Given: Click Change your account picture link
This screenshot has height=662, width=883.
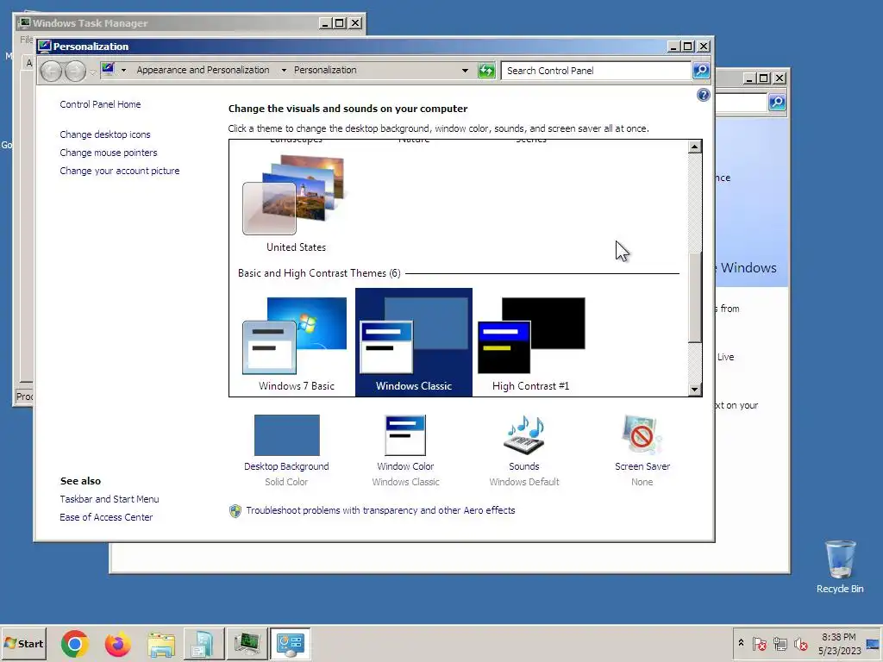Looking at the screenshot, I should 119,171.
